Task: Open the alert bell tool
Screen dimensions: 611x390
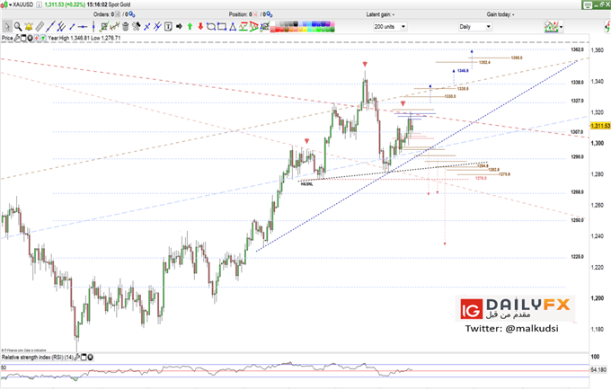Action: pos(29,26)
